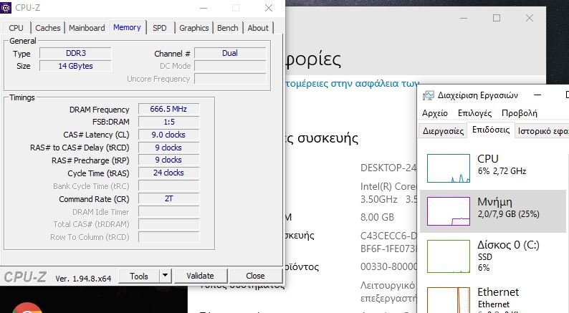Click the CPU-Z app icon in title bar

pos(6,7)
